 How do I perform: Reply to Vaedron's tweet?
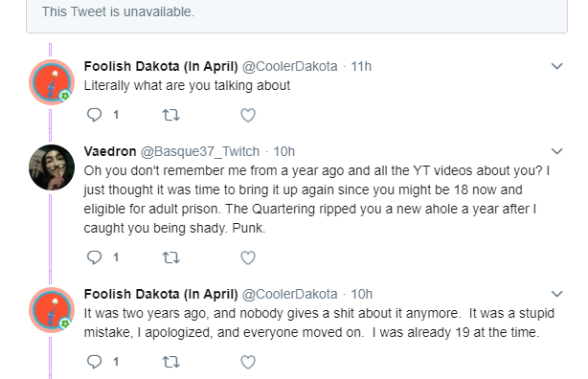[94, 257]
